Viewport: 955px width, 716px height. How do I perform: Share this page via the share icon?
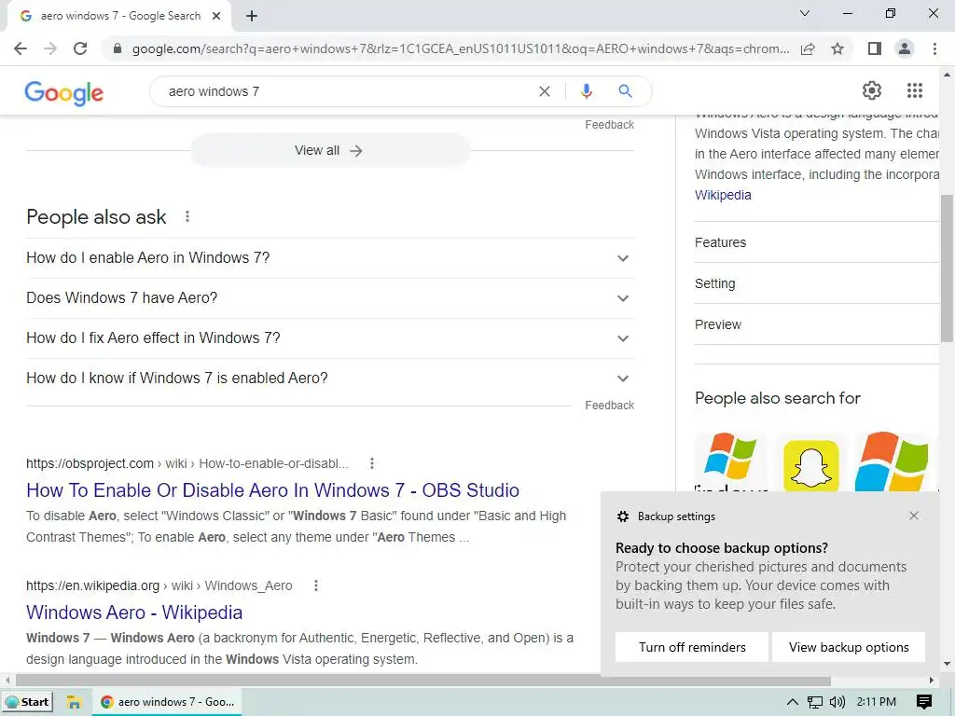(808, 48)
